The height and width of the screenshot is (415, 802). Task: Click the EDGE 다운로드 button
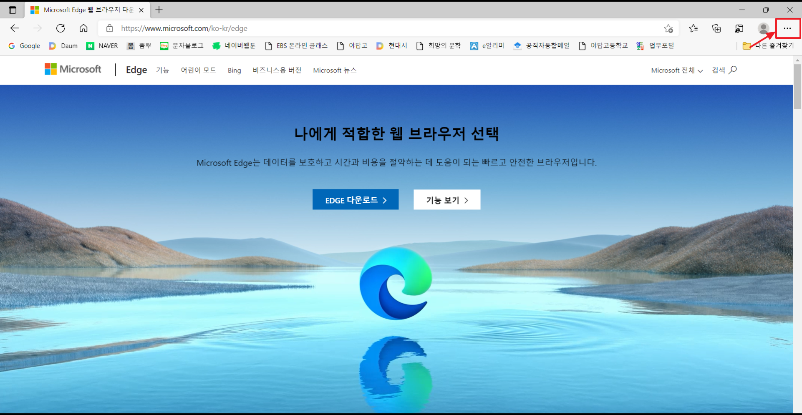tap(356, 200)
